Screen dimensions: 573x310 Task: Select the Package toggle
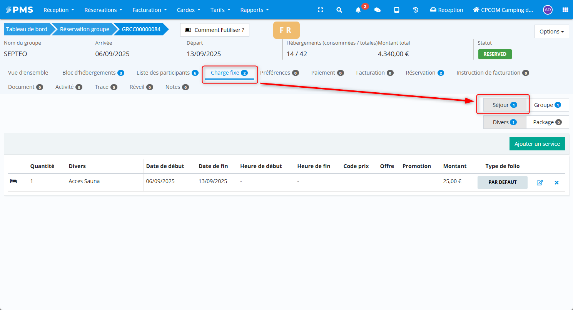547,122
